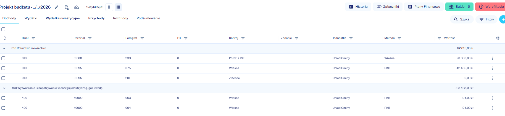Collapse the 400 Wytwarzanie i zaopatrywanie group
Screen dimensions: 505x116
(x=4, y=88)
